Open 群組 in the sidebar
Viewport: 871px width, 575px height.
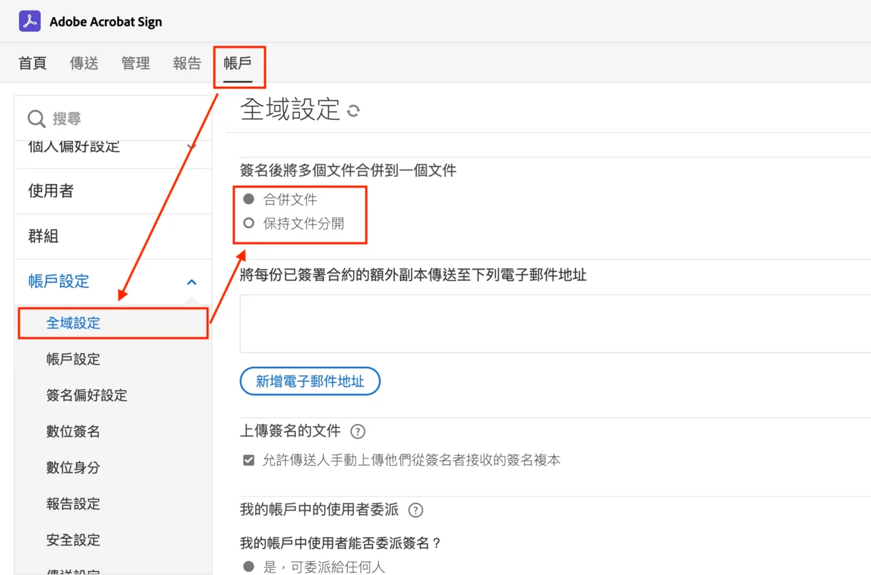click(113, 236)
